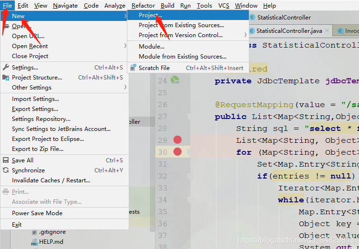Open the Navigate menu
This screenshot has height=249, width=359.
tap(65, 6)
